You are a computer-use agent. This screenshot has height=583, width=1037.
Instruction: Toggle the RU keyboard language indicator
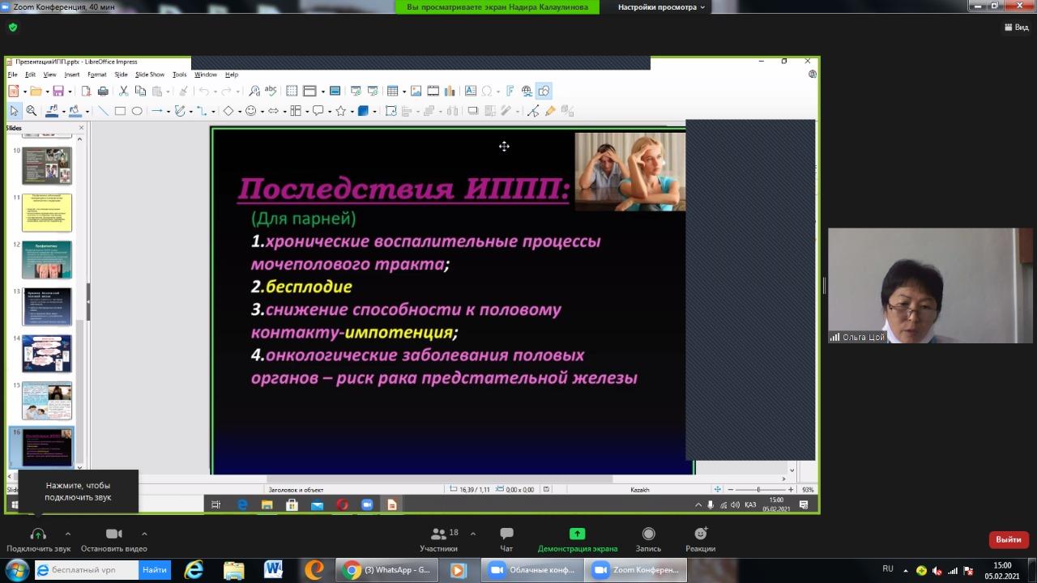888,568
